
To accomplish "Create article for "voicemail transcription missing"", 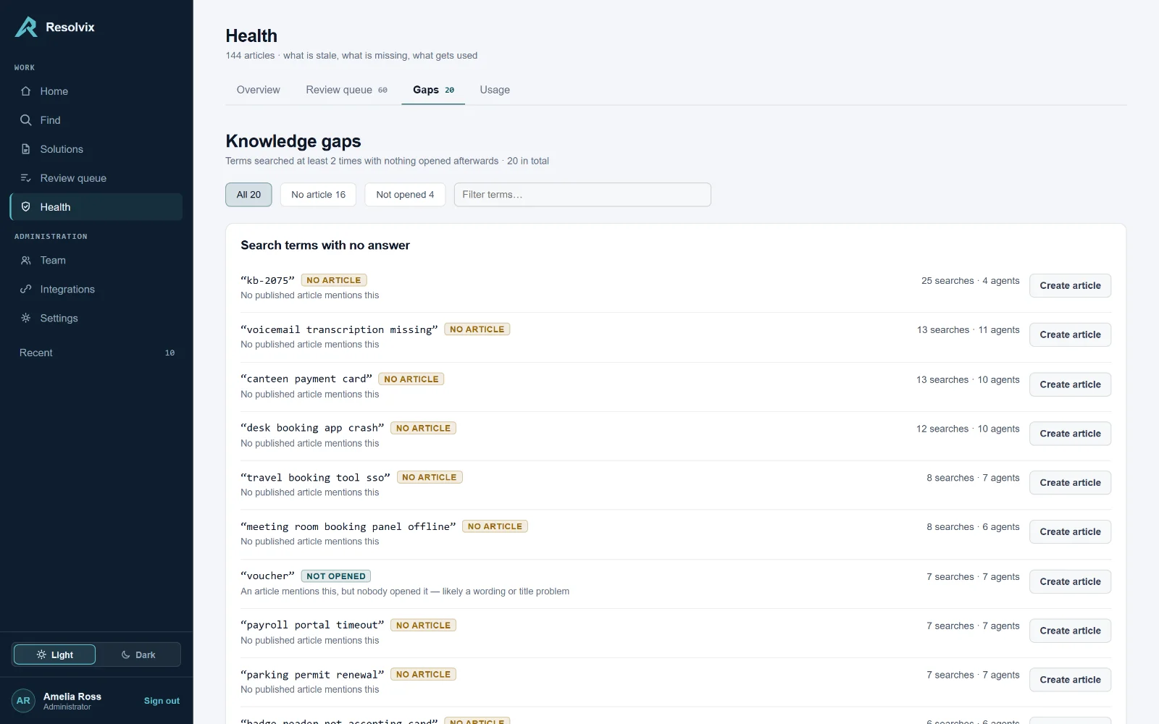I will [1070, 335].
